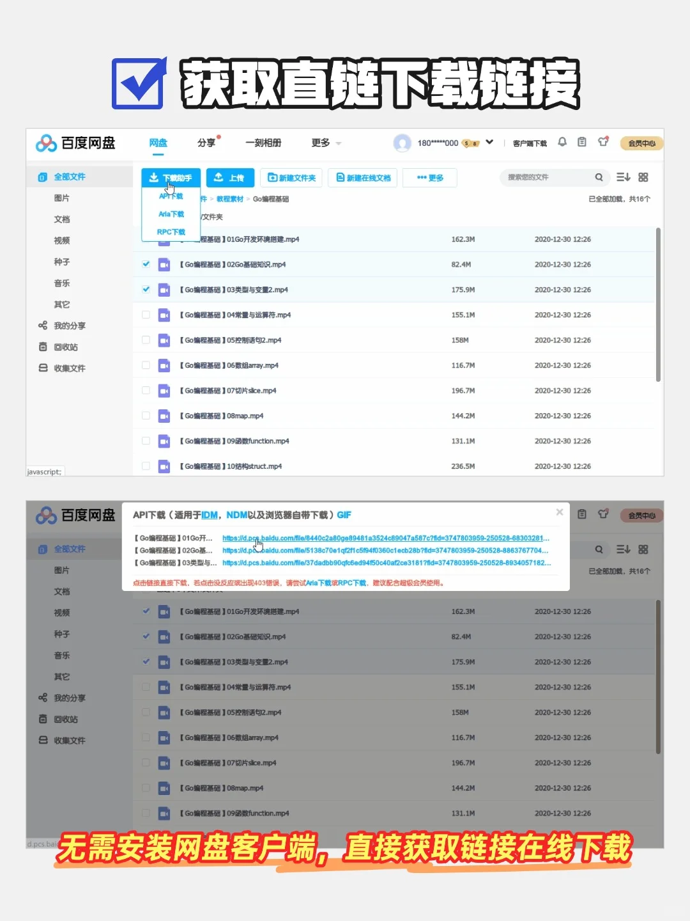The width and height of the screenshot is (690, 921).
Task: Uncheck 02Go基础知识.mp4 in top screenshot
Action: coord(146,264)
